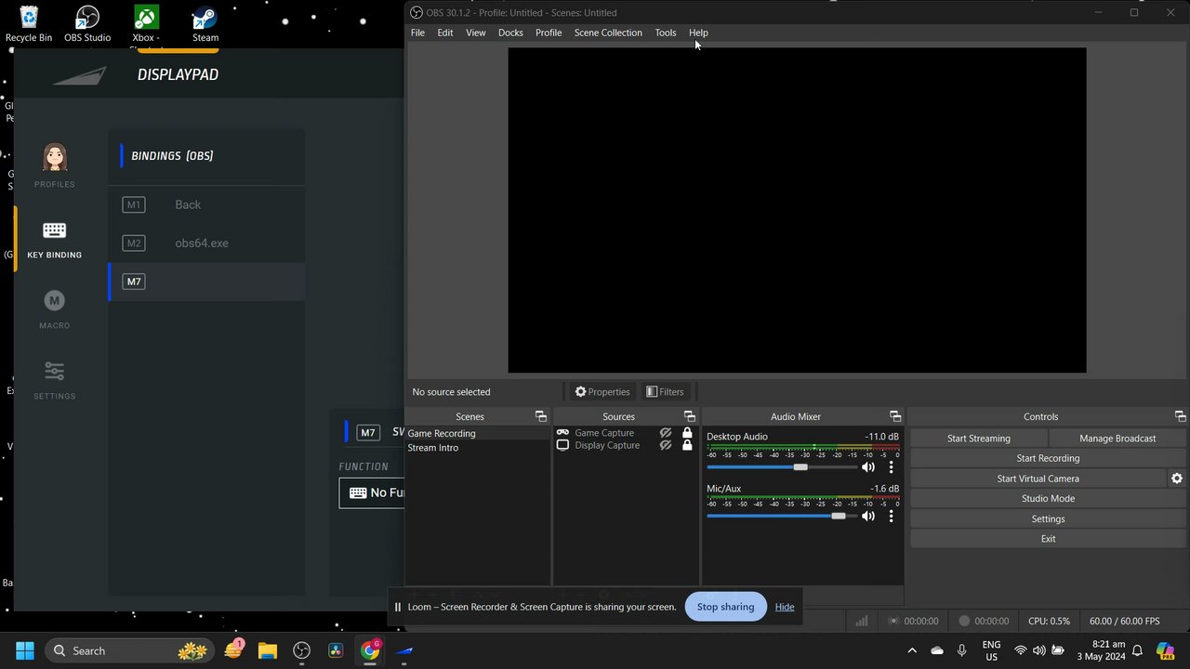Enable Studio Mode
The height and width of the screenshot is (669, 1190).
pyautogui.click(x=1048, y=499)
